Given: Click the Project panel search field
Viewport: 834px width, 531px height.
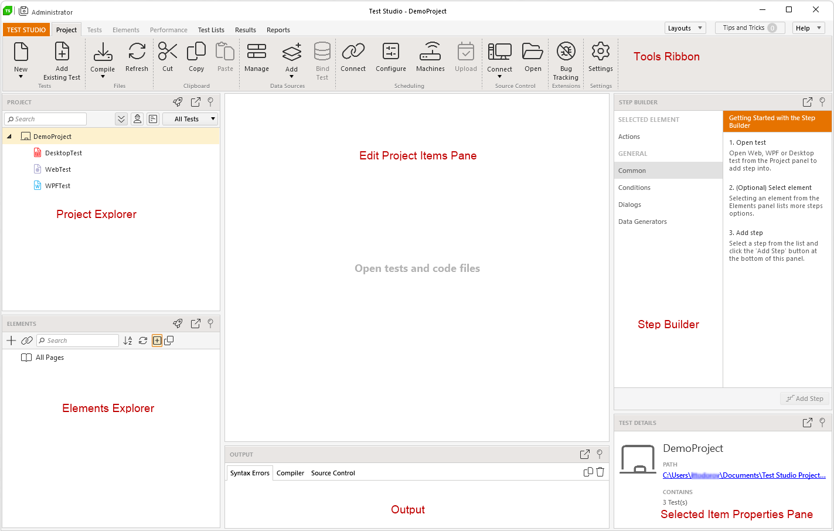Looking at the screenshot, I should coord(46,119).
